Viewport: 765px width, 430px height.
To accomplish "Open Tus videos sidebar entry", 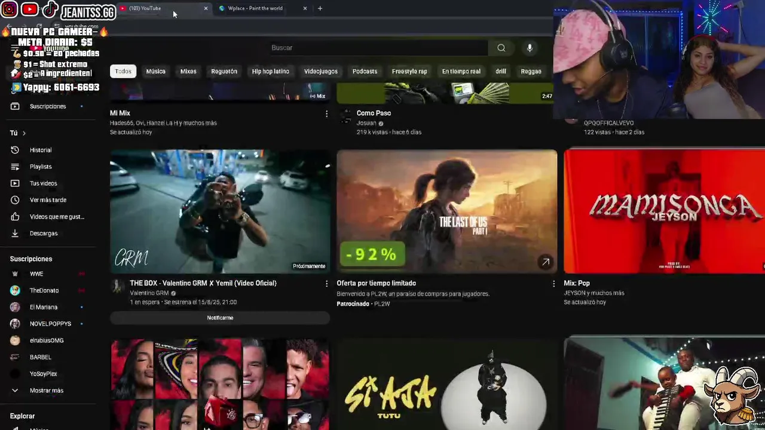I will click(x=43, y=183).
